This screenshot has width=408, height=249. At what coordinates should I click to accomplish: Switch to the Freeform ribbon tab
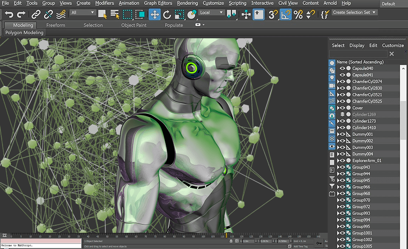(56, 25)
